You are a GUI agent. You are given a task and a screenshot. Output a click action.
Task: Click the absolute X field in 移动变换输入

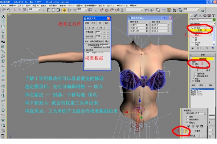click(x=139, y=25)
